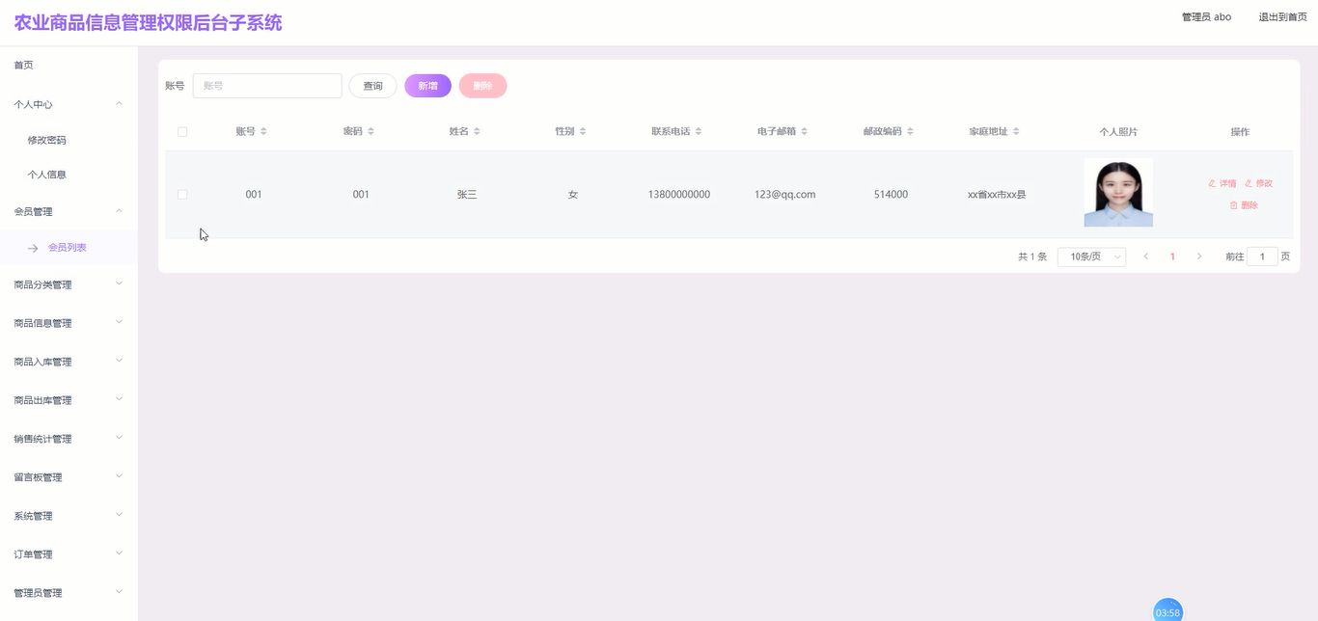Screen dimensions: 1318x621
Task: Click gender cell 女
Action: tap(573, 194)
